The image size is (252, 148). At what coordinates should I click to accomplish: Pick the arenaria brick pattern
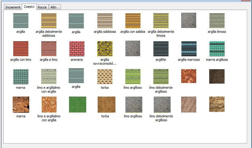[77, 49]
